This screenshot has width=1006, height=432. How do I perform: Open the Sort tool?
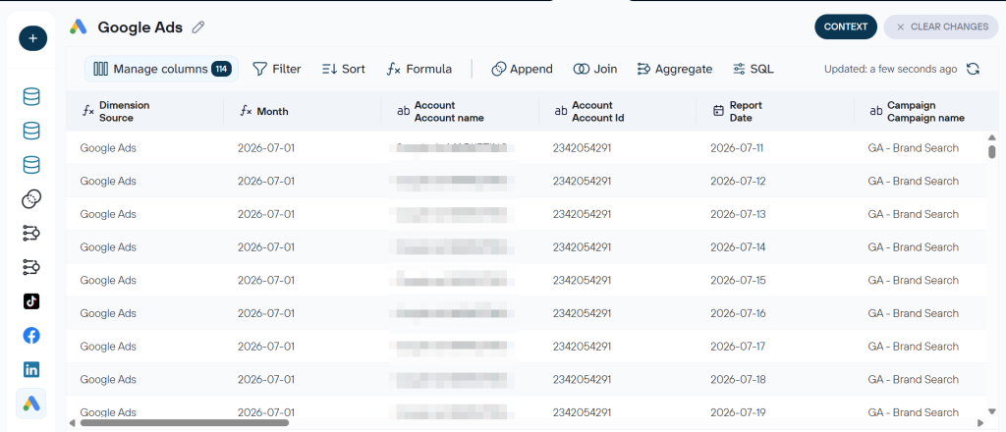pyautogui.click(x=344, y=70)
